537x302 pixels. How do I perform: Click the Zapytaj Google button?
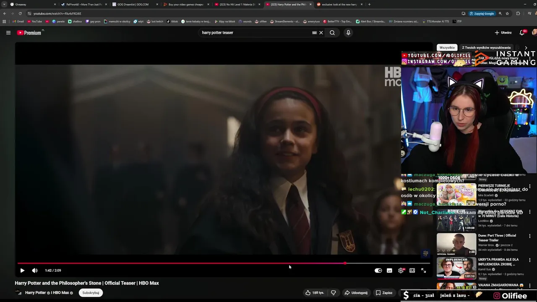482,13
